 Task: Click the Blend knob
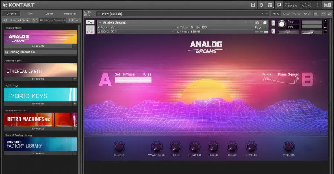point(119,147)
